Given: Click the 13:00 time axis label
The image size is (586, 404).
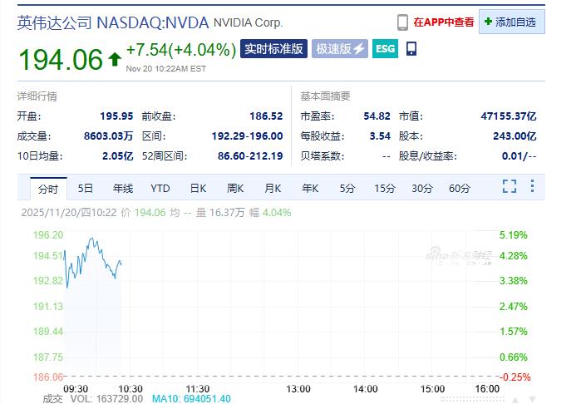Looking at the screenshot, I should pos(298,389).
